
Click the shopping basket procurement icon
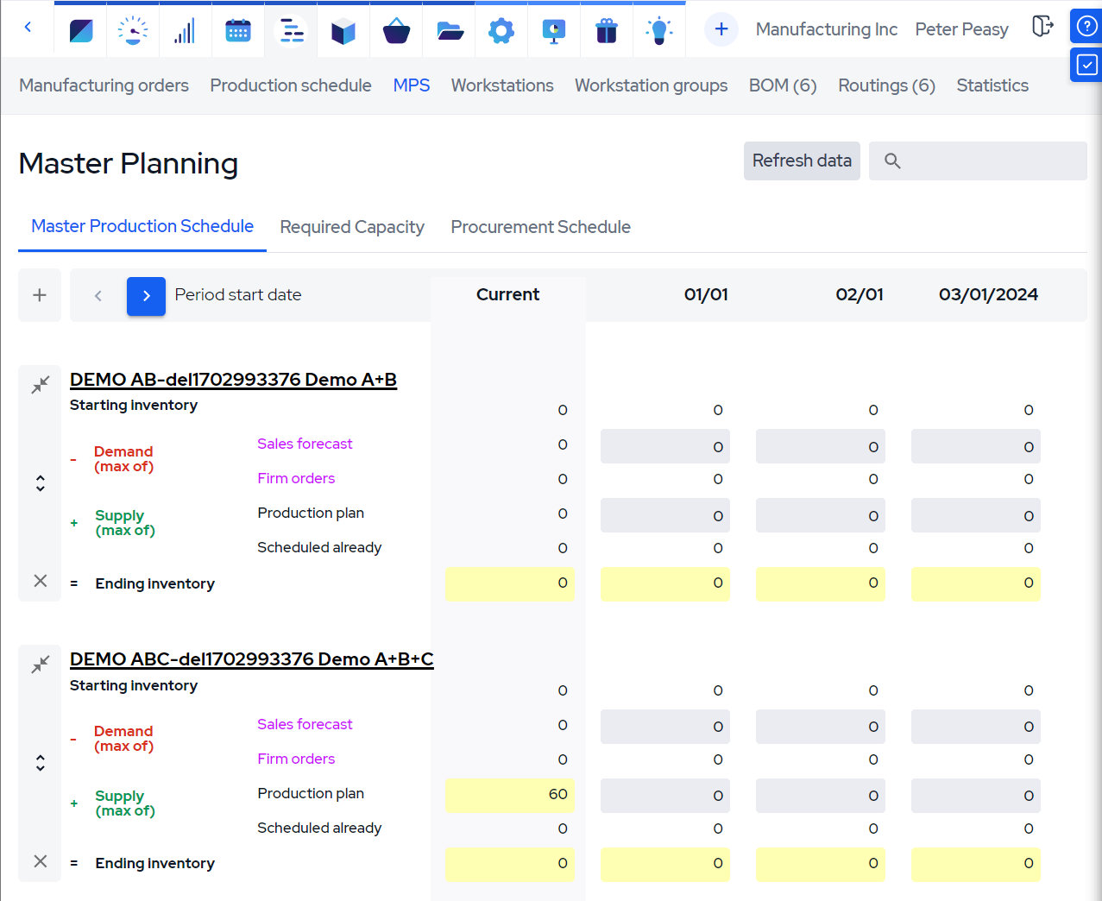(x=396, y=30)
